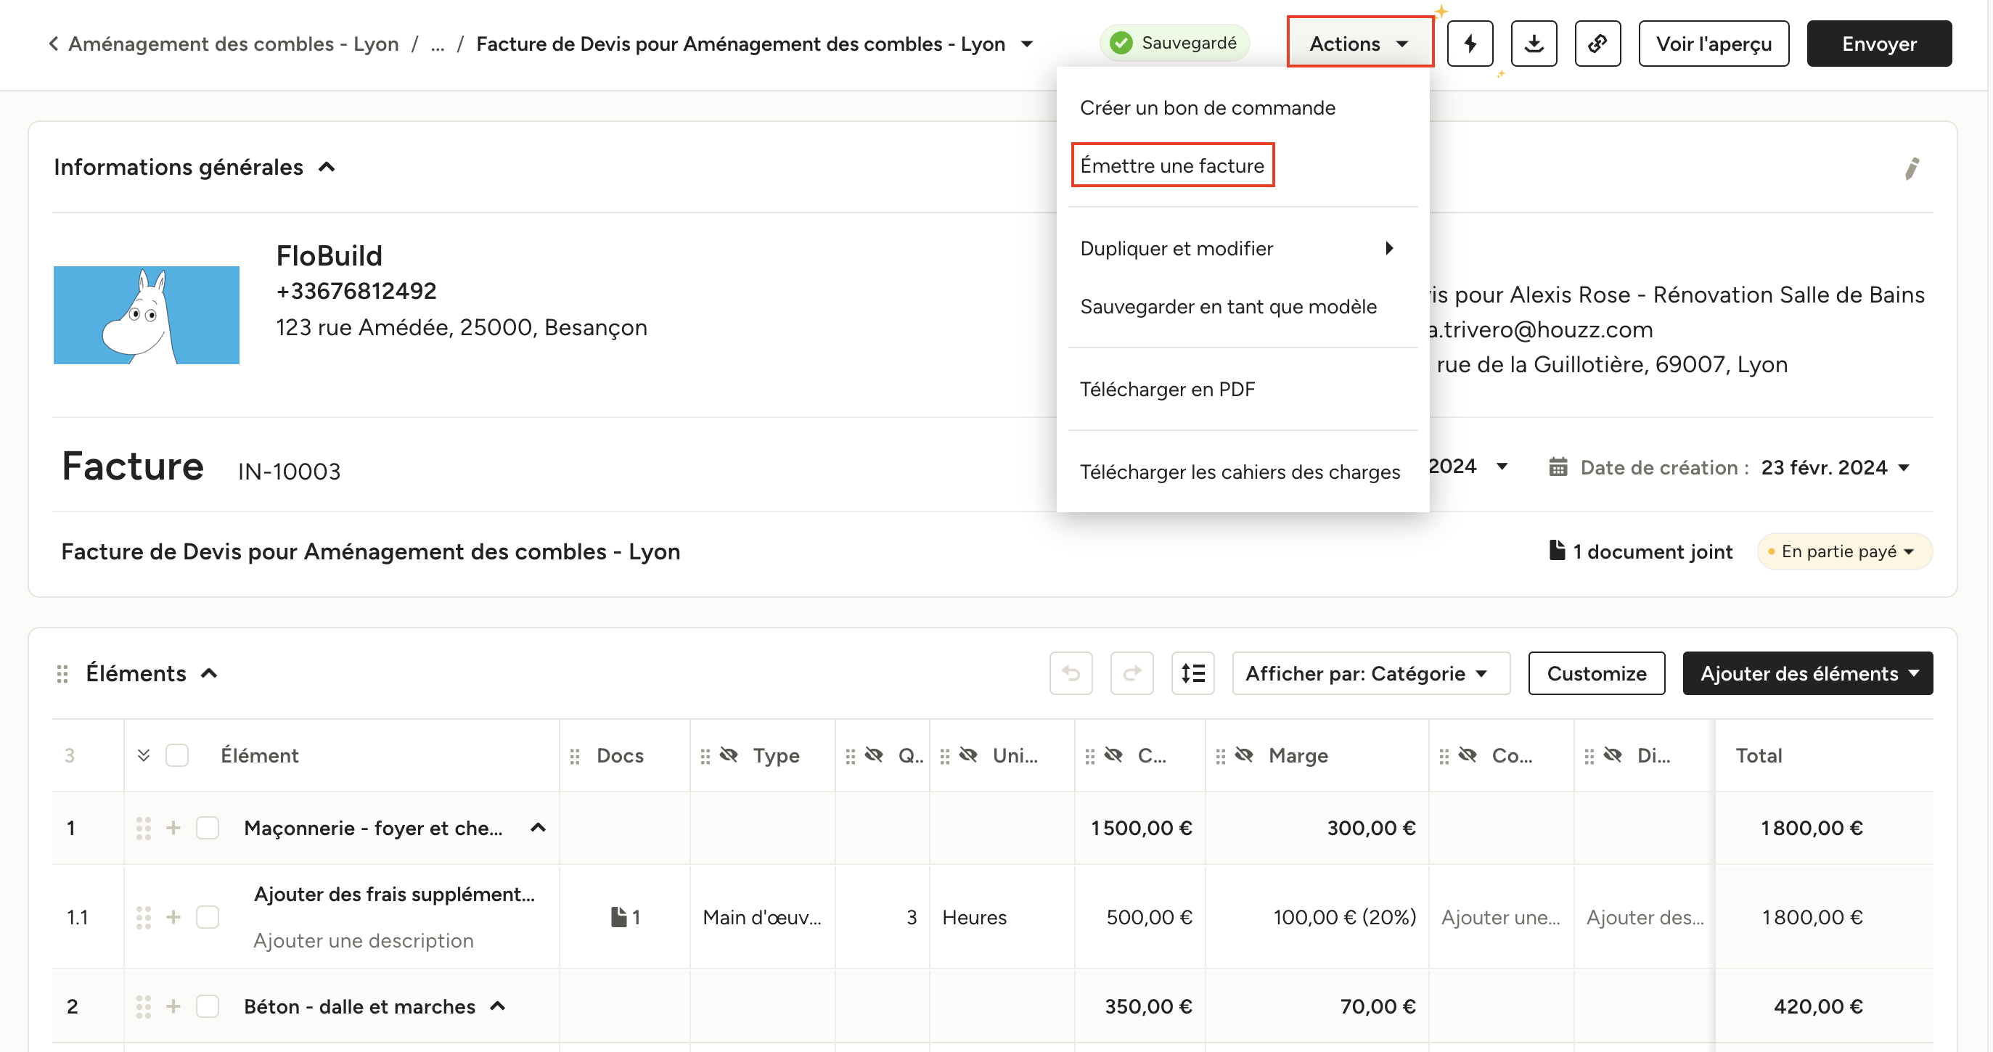Toggle visibility of the Uni... column
This screenshot has width=1993, height=1052.
[968, 755]
